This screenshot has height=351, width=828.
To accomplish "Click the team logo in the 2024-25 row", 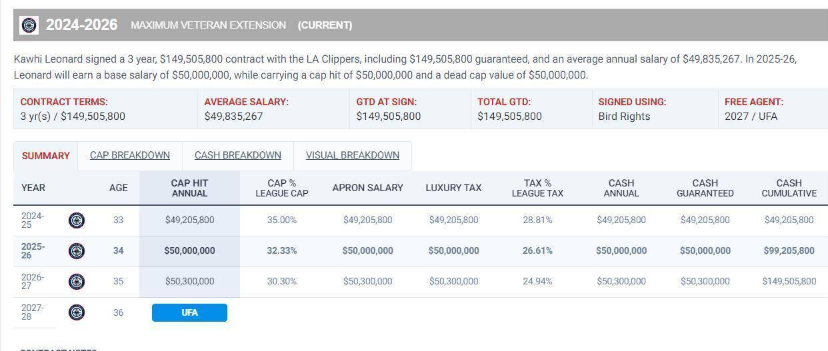I will [77, 220].
